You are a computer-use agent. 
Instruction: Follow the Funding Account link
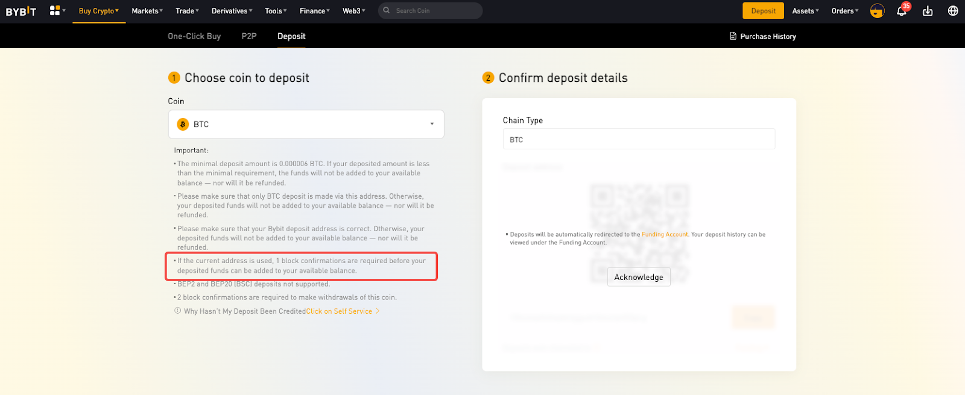[x=665, y=234]
